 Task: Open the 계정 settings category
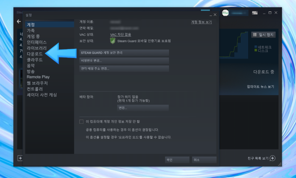click(50, 24)
